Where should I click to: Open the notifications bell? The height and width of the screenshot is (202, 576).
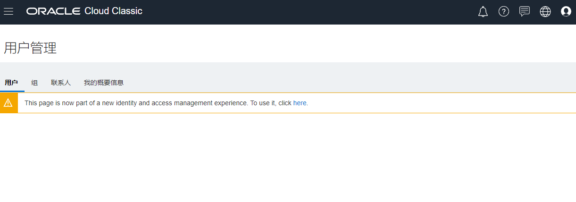click(x=483, y=12)
